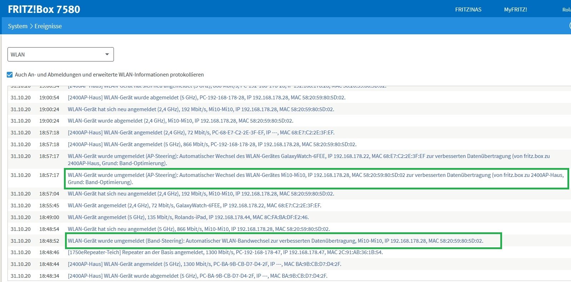Select the 18:57:18 message with 866 Mbit/s
This screenshot has width=571, height=282.
[x=212, y=144]
